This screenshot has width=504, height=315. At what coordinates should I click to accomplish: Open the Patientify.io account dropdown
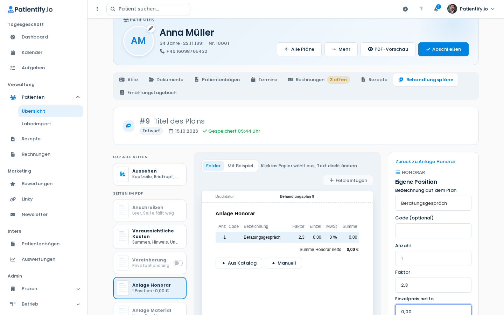click(x=471, y=9)
